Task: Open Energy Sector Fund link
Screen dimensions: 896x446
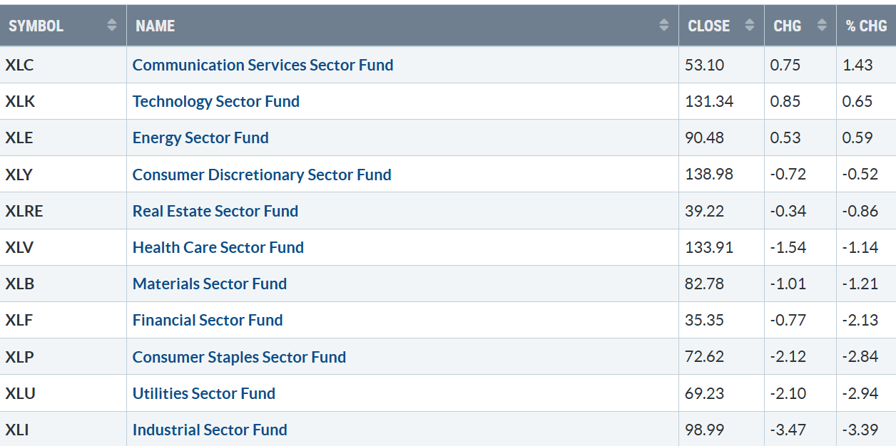Action: 200,138
